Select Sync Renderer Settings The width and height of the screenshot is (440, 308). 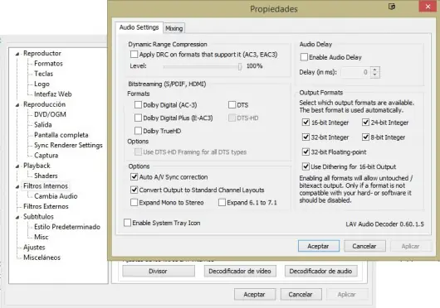click(68, 145)
